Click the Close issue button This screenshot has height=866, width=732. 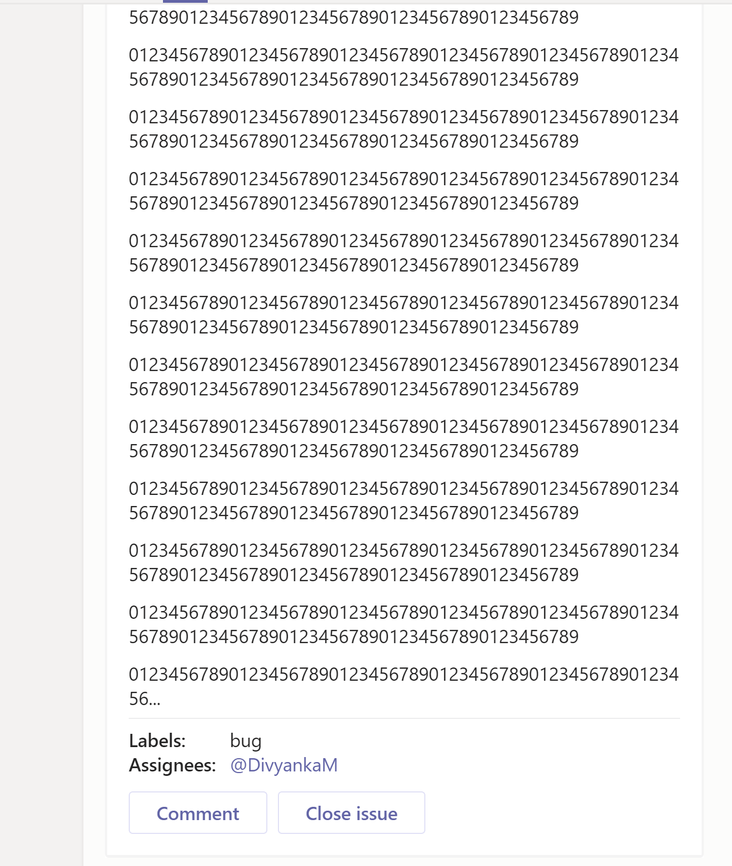coord(351,813)
